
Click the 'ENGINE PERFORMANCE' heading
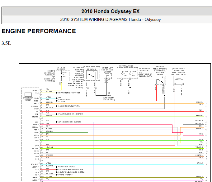click(x=39, y=31)
